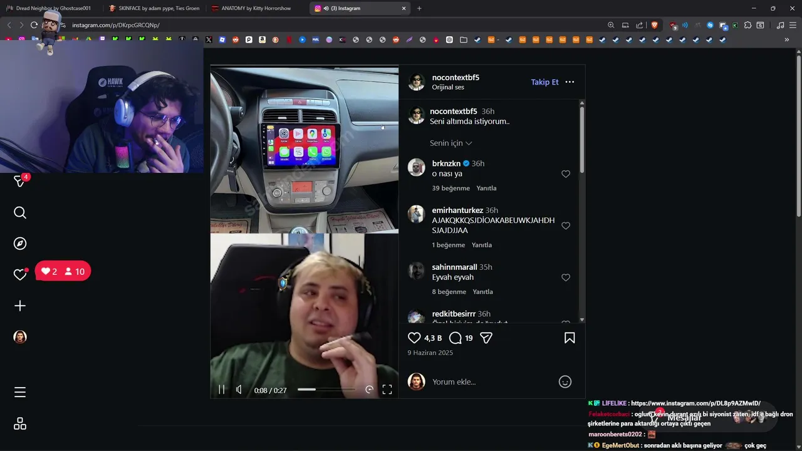
Task: Open the browser extensions puzzle icon
Action: [x=747, y=25]
